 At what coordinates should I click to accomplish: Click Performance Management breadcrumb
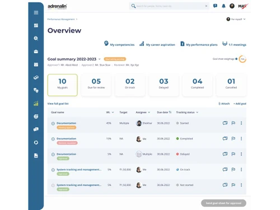tap(61, 19)
